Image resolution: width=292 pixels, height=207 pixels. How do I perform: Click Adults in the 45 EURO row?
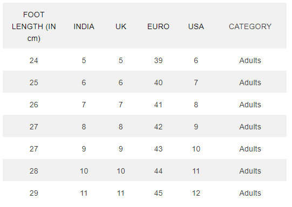(250, 193)
